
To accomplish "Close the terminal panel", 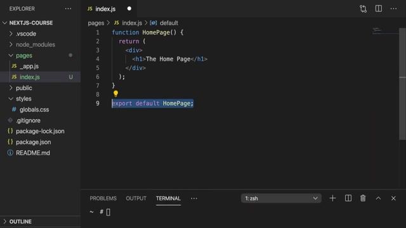I will [393, 198].
